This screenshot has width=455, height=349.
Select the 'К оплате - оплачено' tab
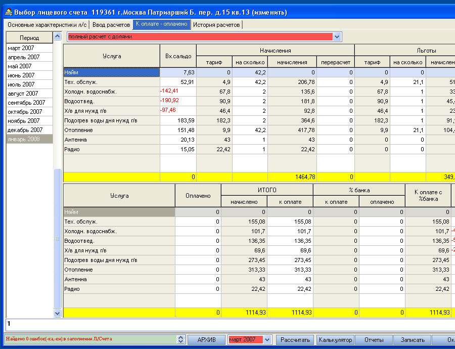point(162,24)
